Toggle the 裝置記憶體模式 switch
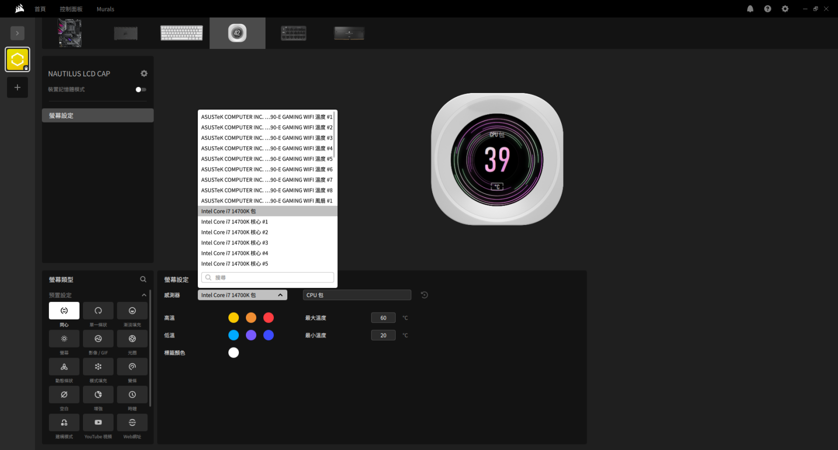 click(140, 89)
